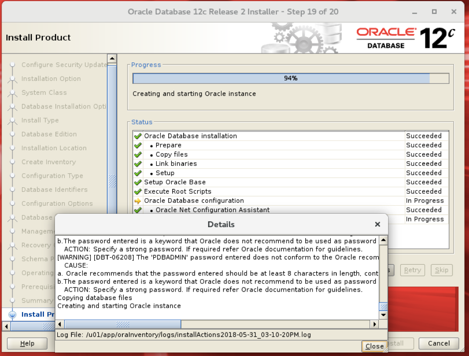The height and width of the screenshot is (356, 469).
Task: Click the checkmark icon next to Setup Oracle Base
Action: 137,182
